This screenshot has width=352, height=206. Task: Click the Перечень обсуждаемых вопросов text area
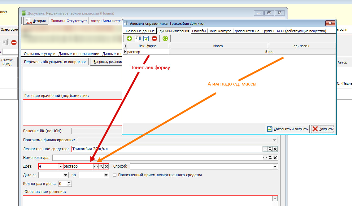(72, 79)
